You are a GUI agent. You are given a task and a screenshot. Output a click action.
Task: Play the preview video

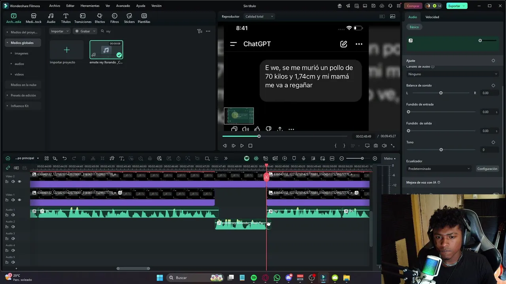point(242,146)
